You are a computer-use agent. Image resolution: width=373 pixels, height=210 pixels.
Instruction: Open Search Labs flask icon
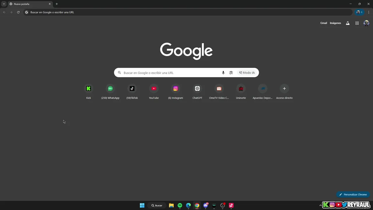pos(348,23)
